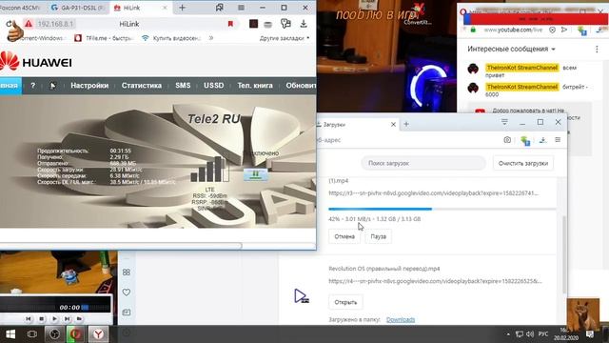Click the dark square extension icon
The width and height of the screenshot is (609, 343).
(x=253, y=24)
